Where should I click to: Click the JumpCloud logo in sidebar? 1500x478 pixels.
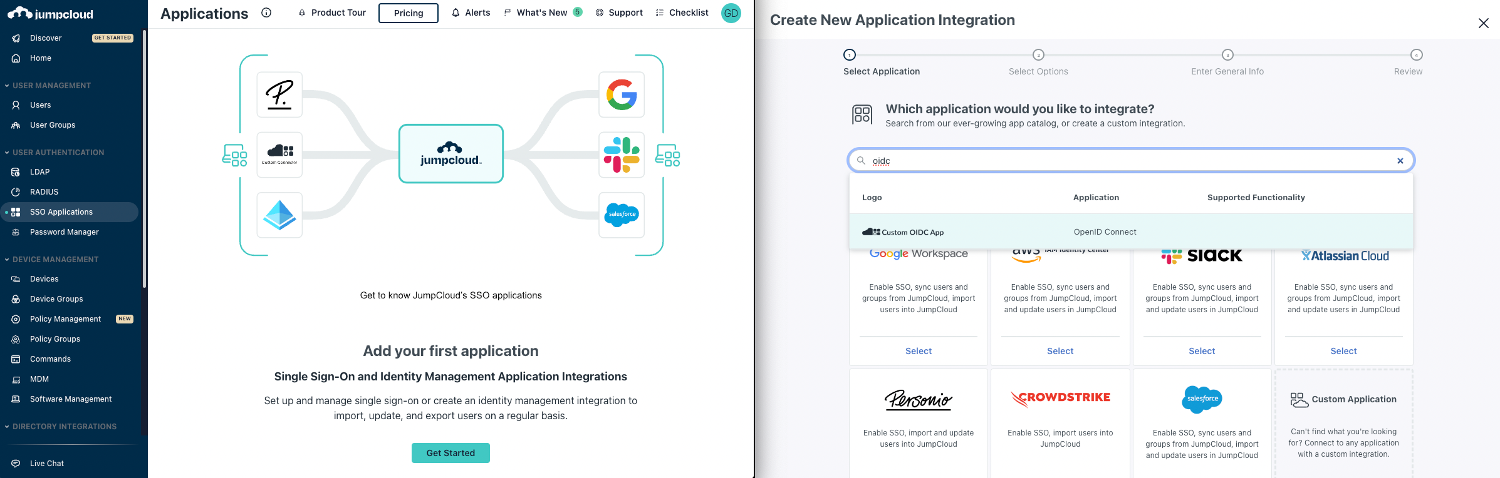(50, 13)
